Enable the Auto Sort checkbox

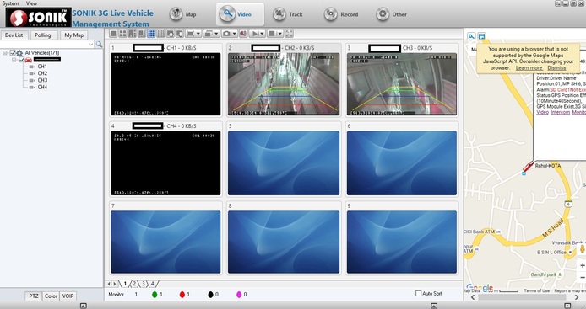pyautogui.click(x=419, y=293)
